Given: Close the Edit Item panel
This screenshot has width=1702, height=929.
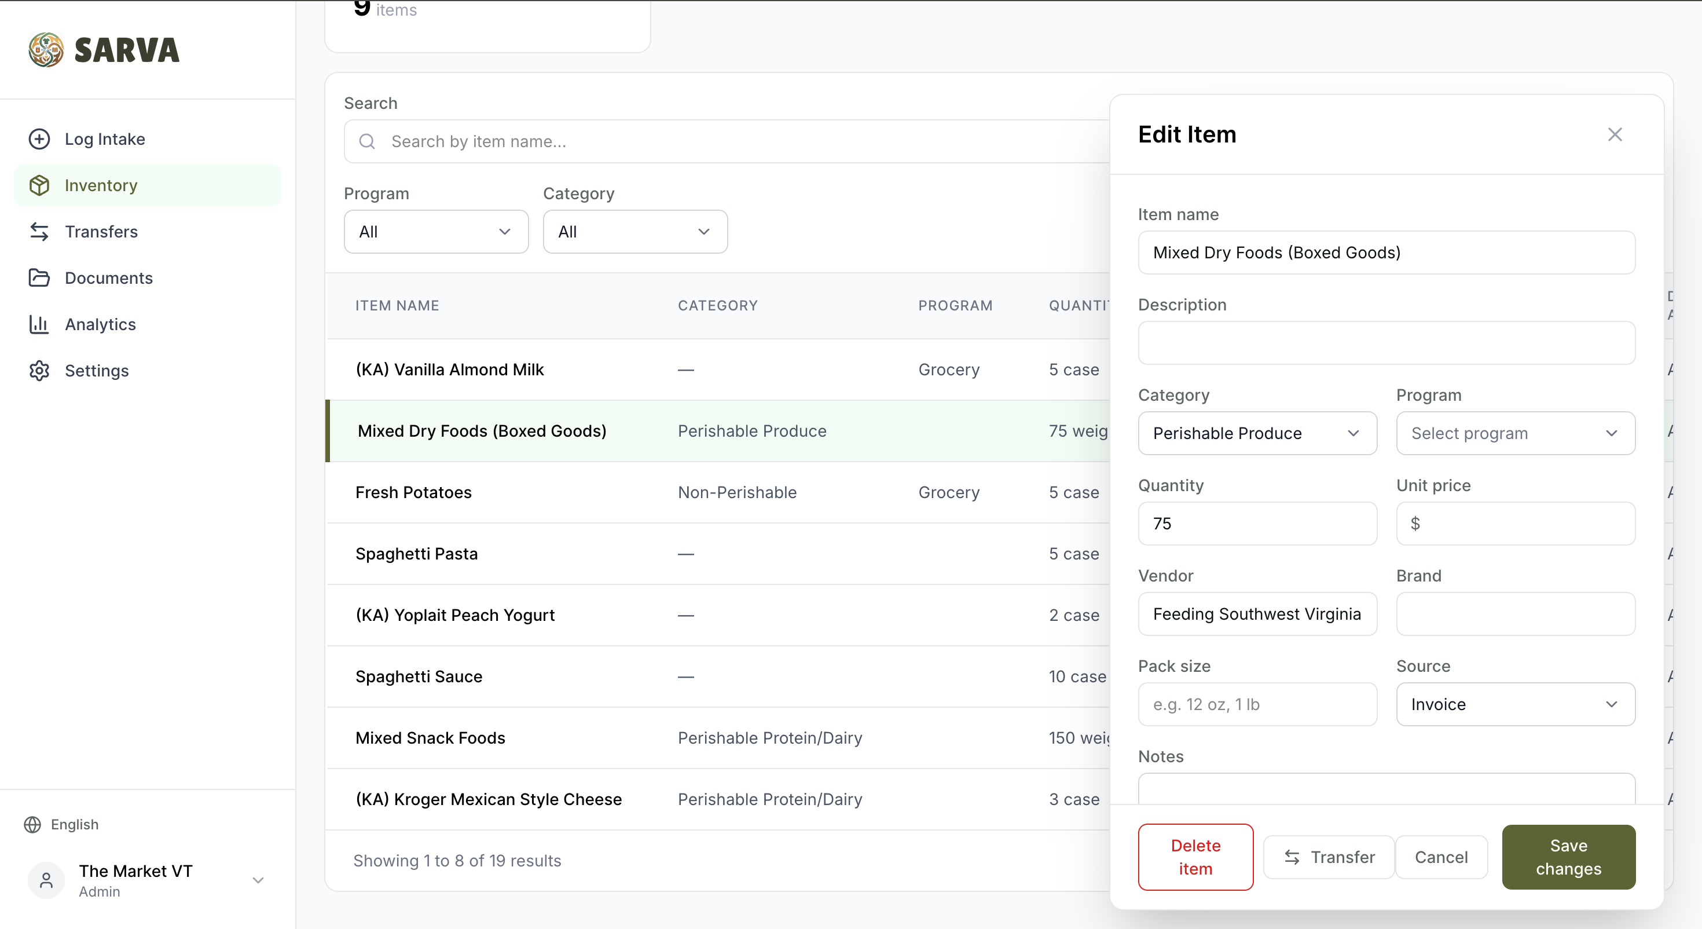Looking at the screenshot, I should tap(1614, 134).
